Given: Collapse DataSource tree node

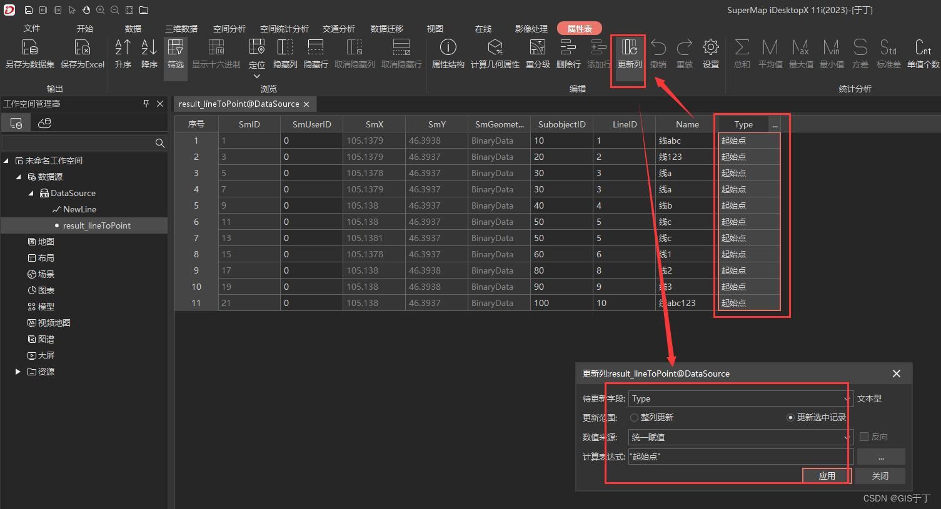Looking at the screenshot, I should (31, 193).
